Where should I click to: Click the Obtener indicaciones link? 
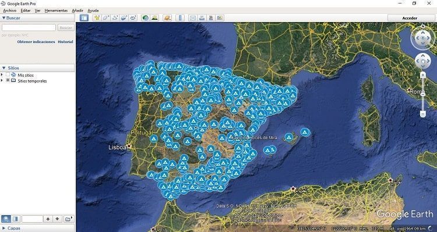[x=36, y=42]
